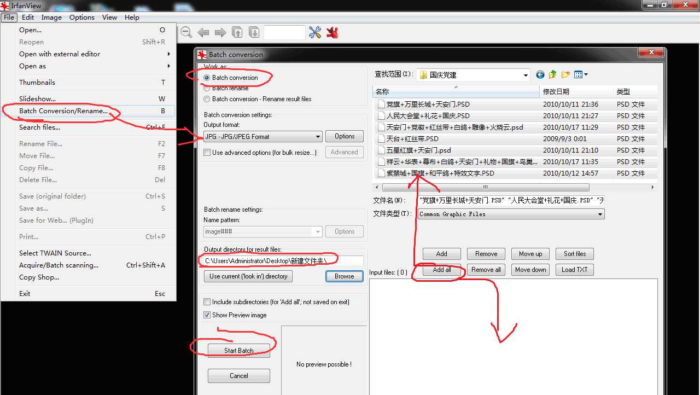Screen dimensions: 700x395
Task: Click the Move down button
Action: [530, 270]
